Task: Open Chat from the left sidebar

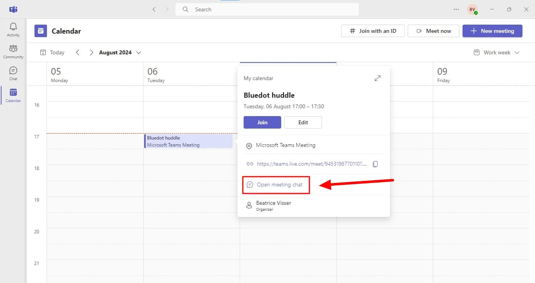Action: point(13,73)
